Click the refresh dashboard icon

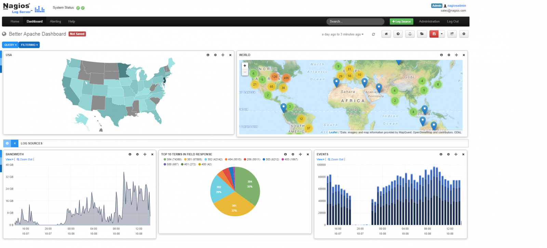pos(373,34)
